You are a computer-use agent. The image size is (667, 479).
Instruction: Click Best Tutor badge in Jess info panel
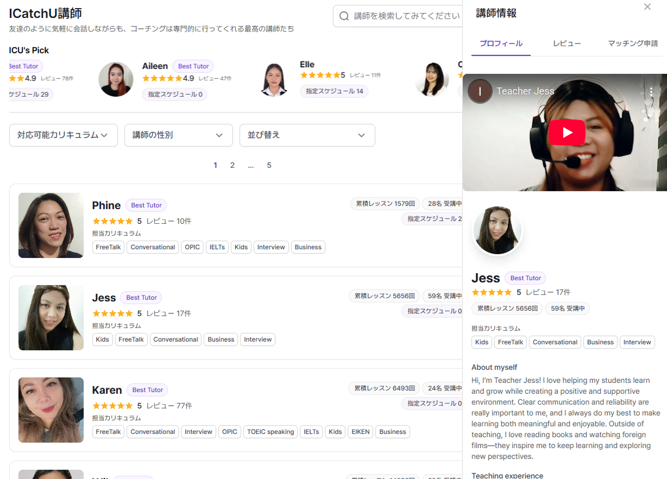(525, 278)
